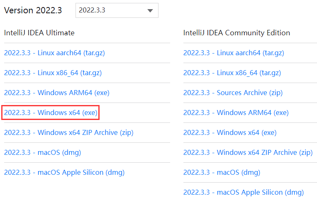Image resolution: width=317 pixels, height=203 pixels.
Task: Click the version dropdown arrow
Action: 150,11
